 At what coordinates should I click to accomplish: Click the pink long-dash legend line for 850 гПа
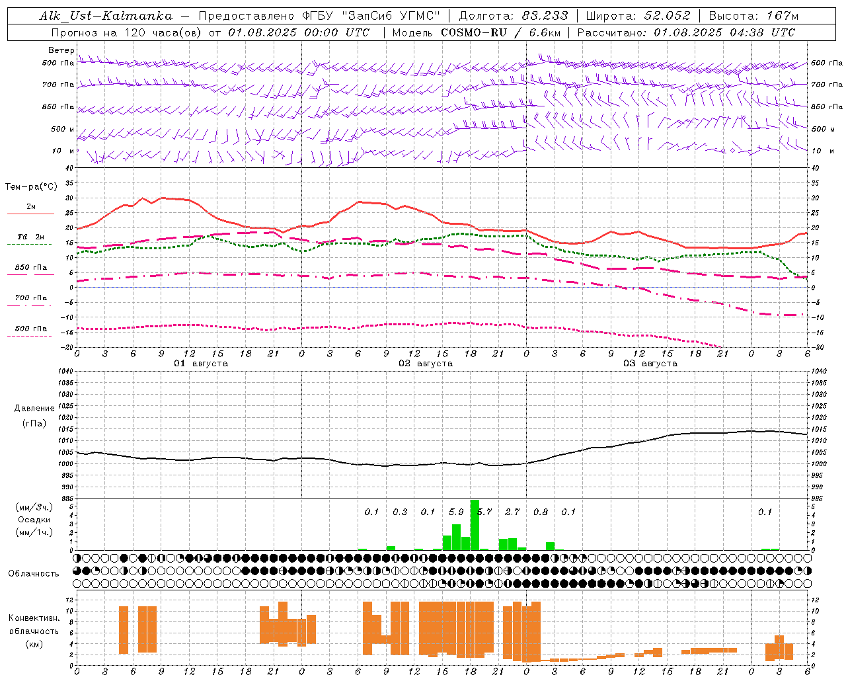(x=30, y=275)
